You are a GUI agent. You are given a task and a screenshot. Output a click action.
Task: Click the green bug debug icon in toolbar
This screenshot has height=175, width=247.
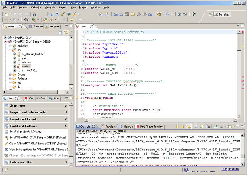coord(69,14)
